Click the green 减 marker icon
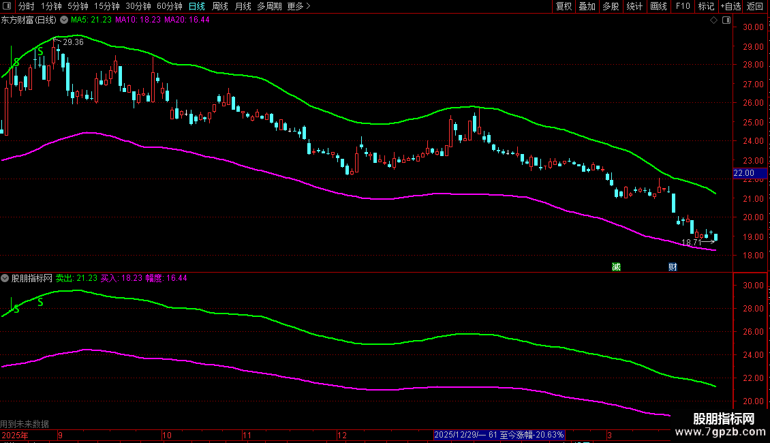 pyautogui.click(x=616, y=266)
